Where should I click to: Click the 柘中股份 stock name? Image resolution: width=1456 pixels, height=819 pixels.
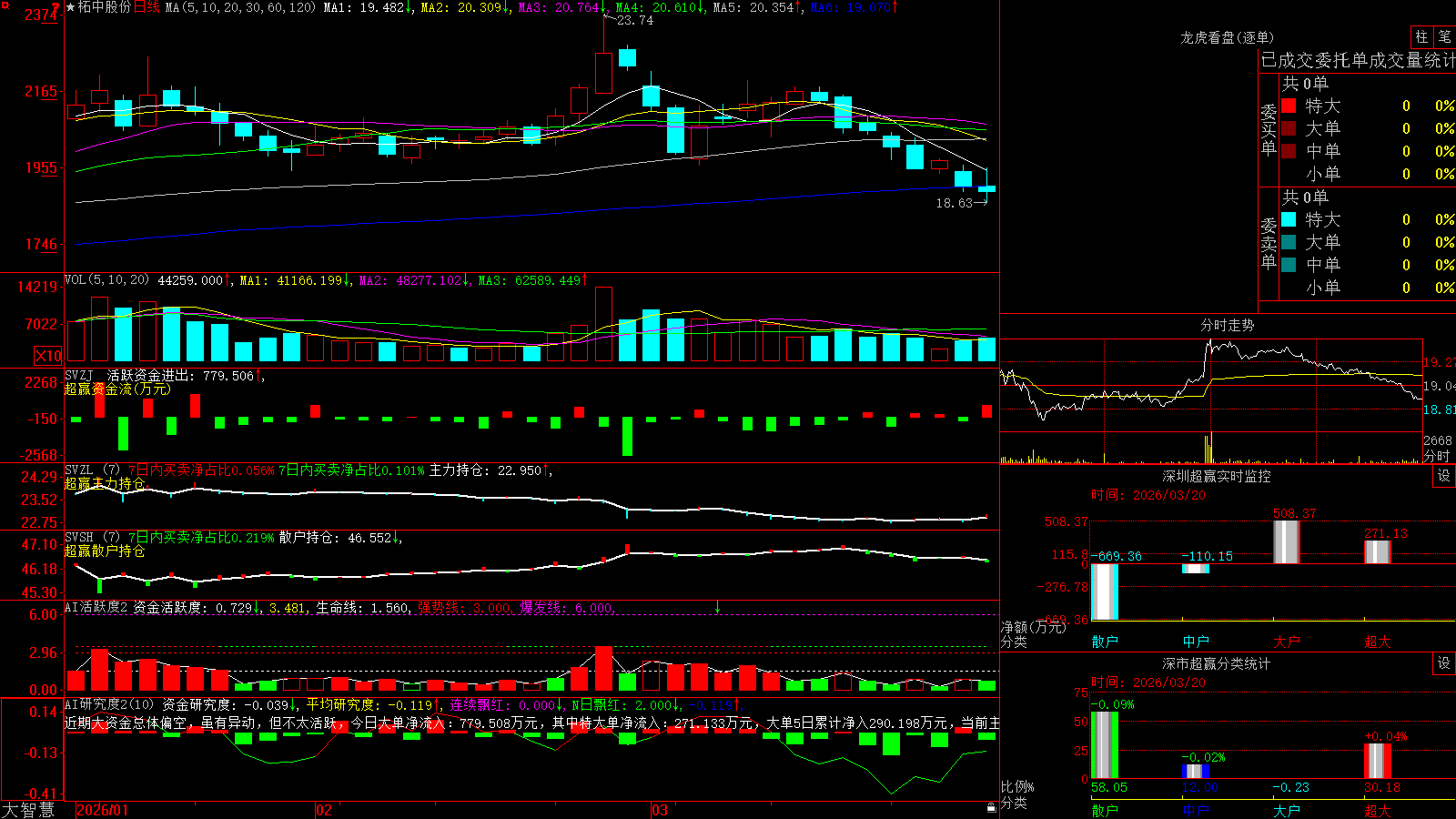click(x=105, y=7)
